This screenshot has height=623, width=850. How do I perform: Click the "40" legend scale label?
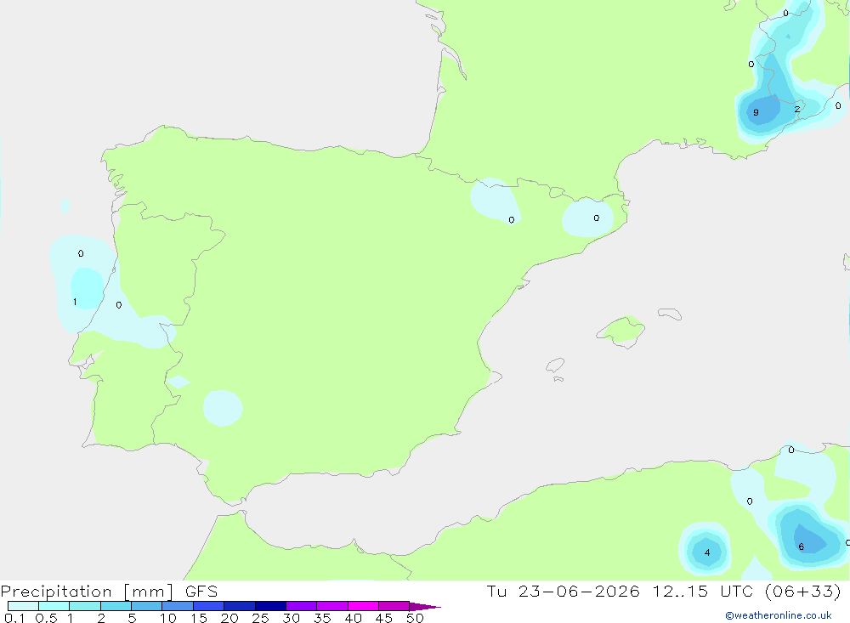(354, 618)
